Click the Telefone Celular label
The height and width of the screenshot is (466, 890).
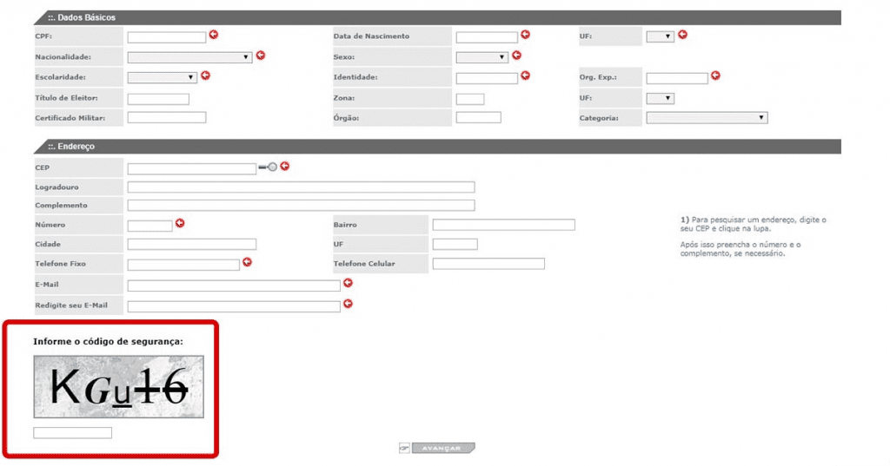[364, 264]
